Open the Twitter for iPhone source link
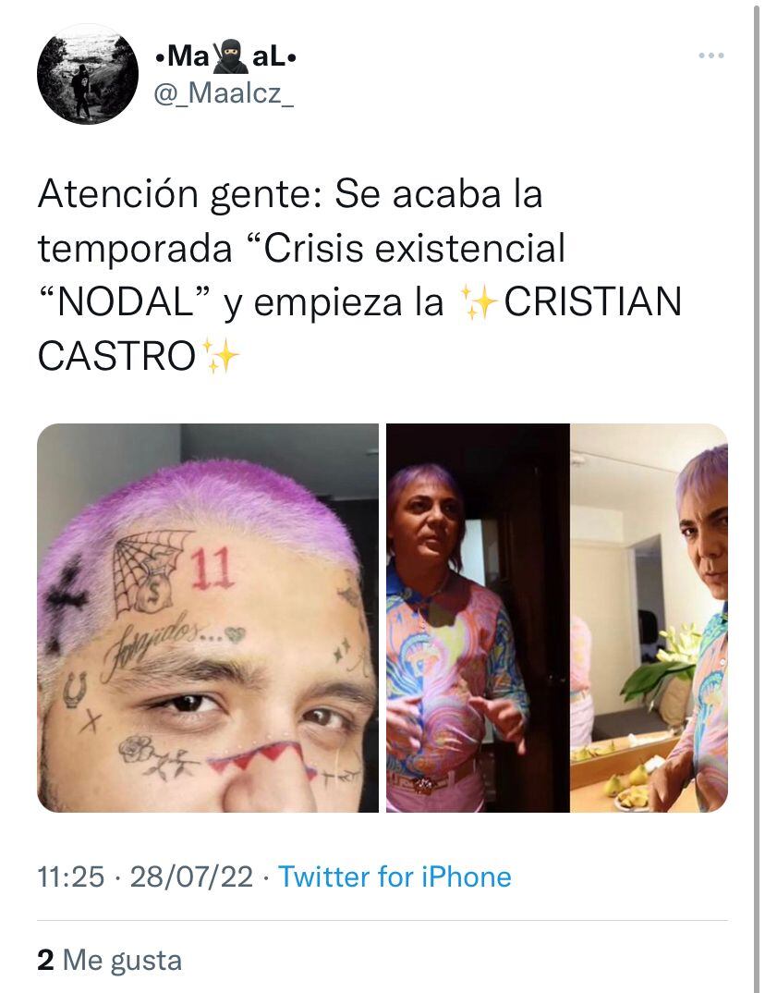Viewport: 765px width, 993px height. [395, 877]
